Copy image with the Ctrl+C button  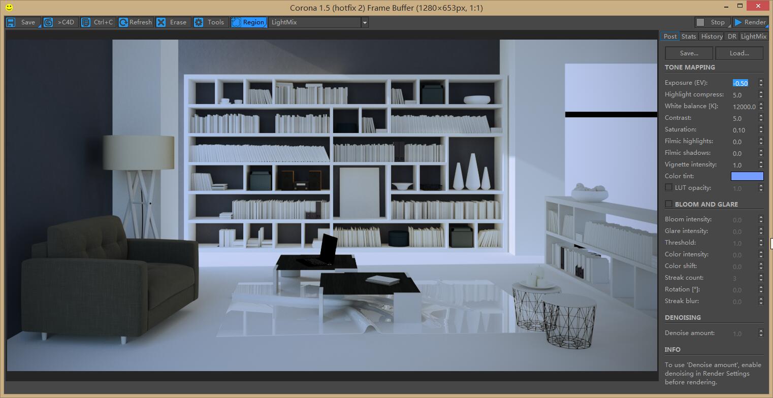[x=99, y=22]
